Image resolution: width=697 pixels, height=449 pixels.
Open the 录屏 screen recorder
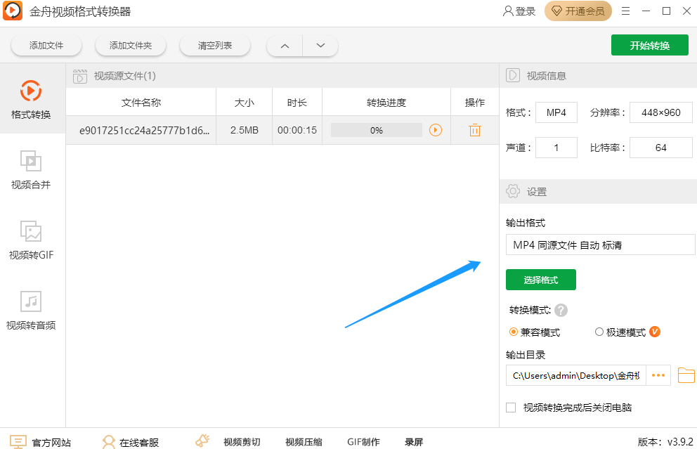point(413,442)
